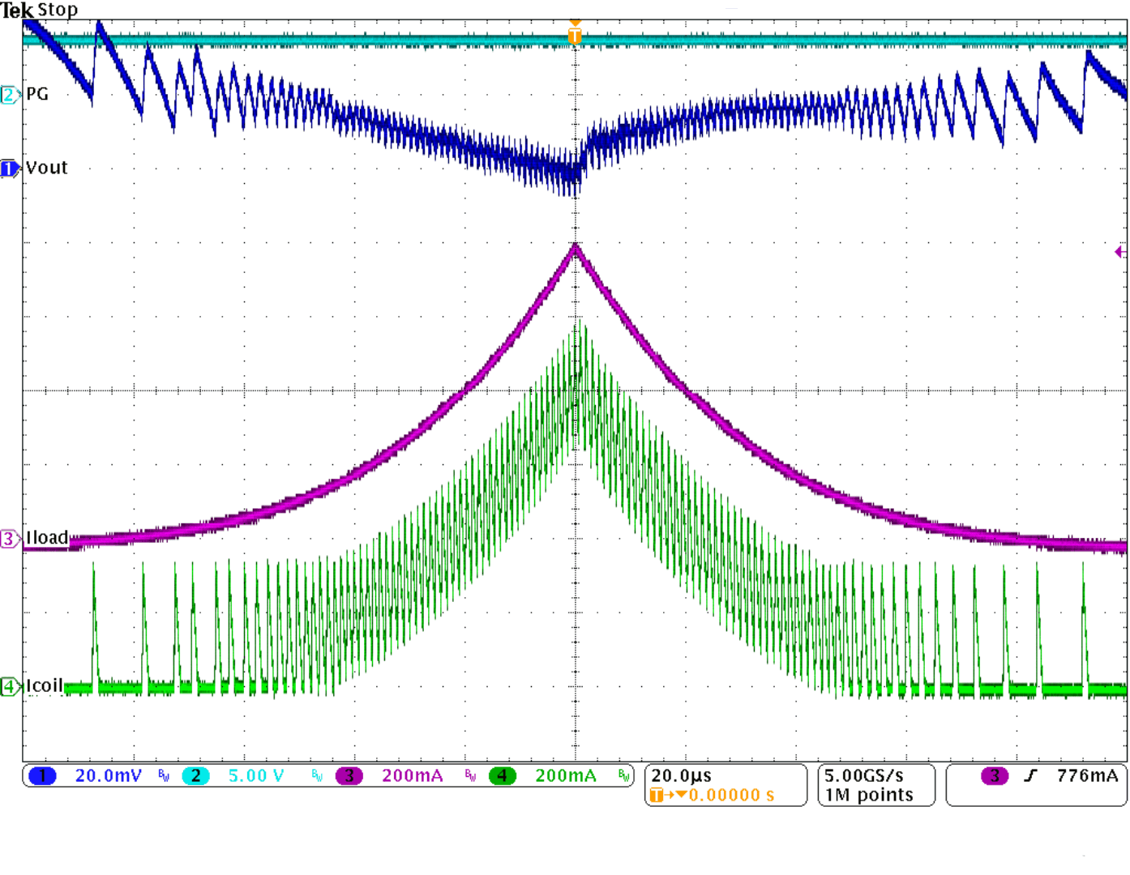Toggle bandwidth limit BW on Channel 1
This screenshot has width=1130, height=875.
click(162, 775)
